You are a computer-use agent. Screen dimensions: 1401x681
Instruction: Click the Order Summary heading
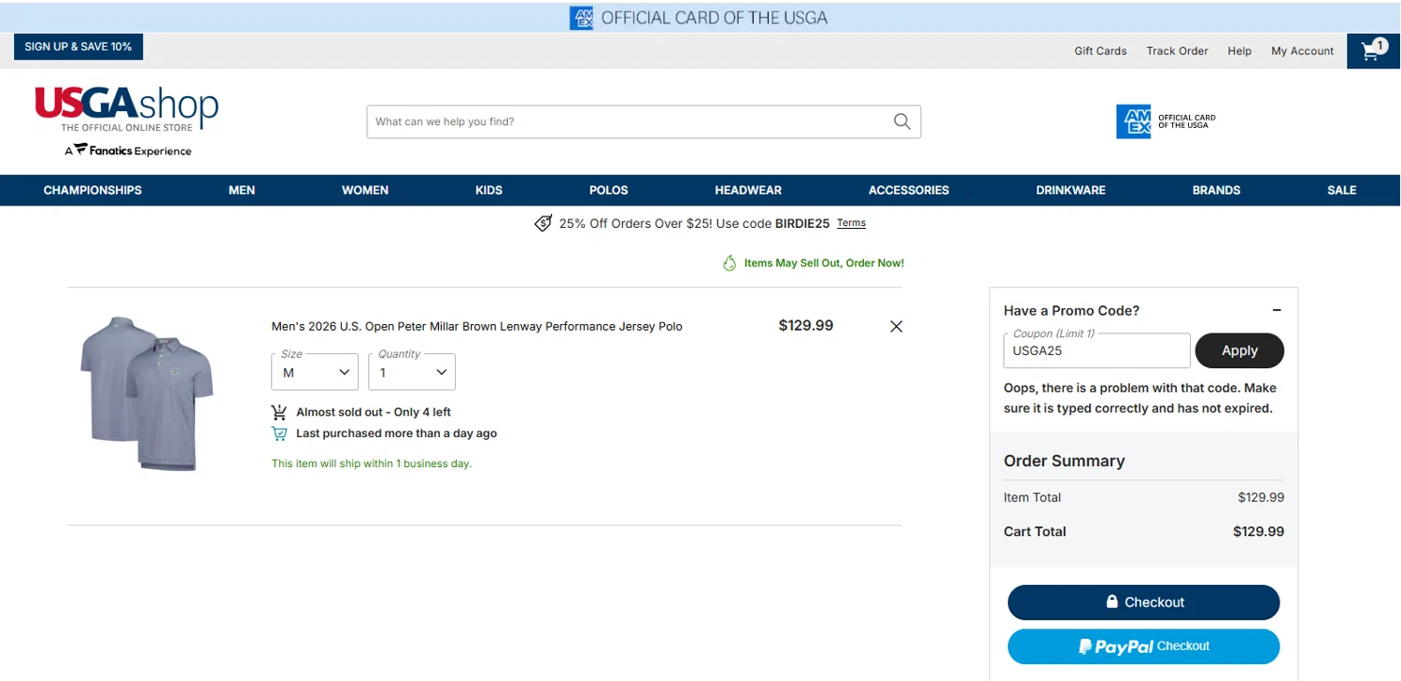tap(1064, 461)
